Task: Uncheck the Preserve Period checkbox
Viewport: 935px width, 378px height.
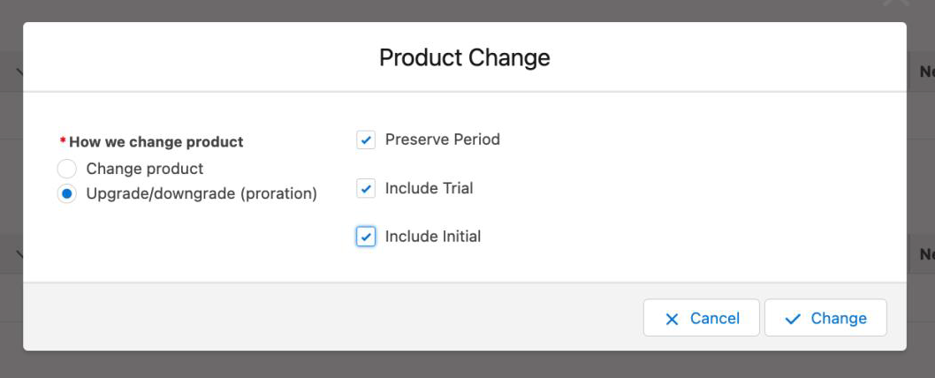Action: point(366,140)
